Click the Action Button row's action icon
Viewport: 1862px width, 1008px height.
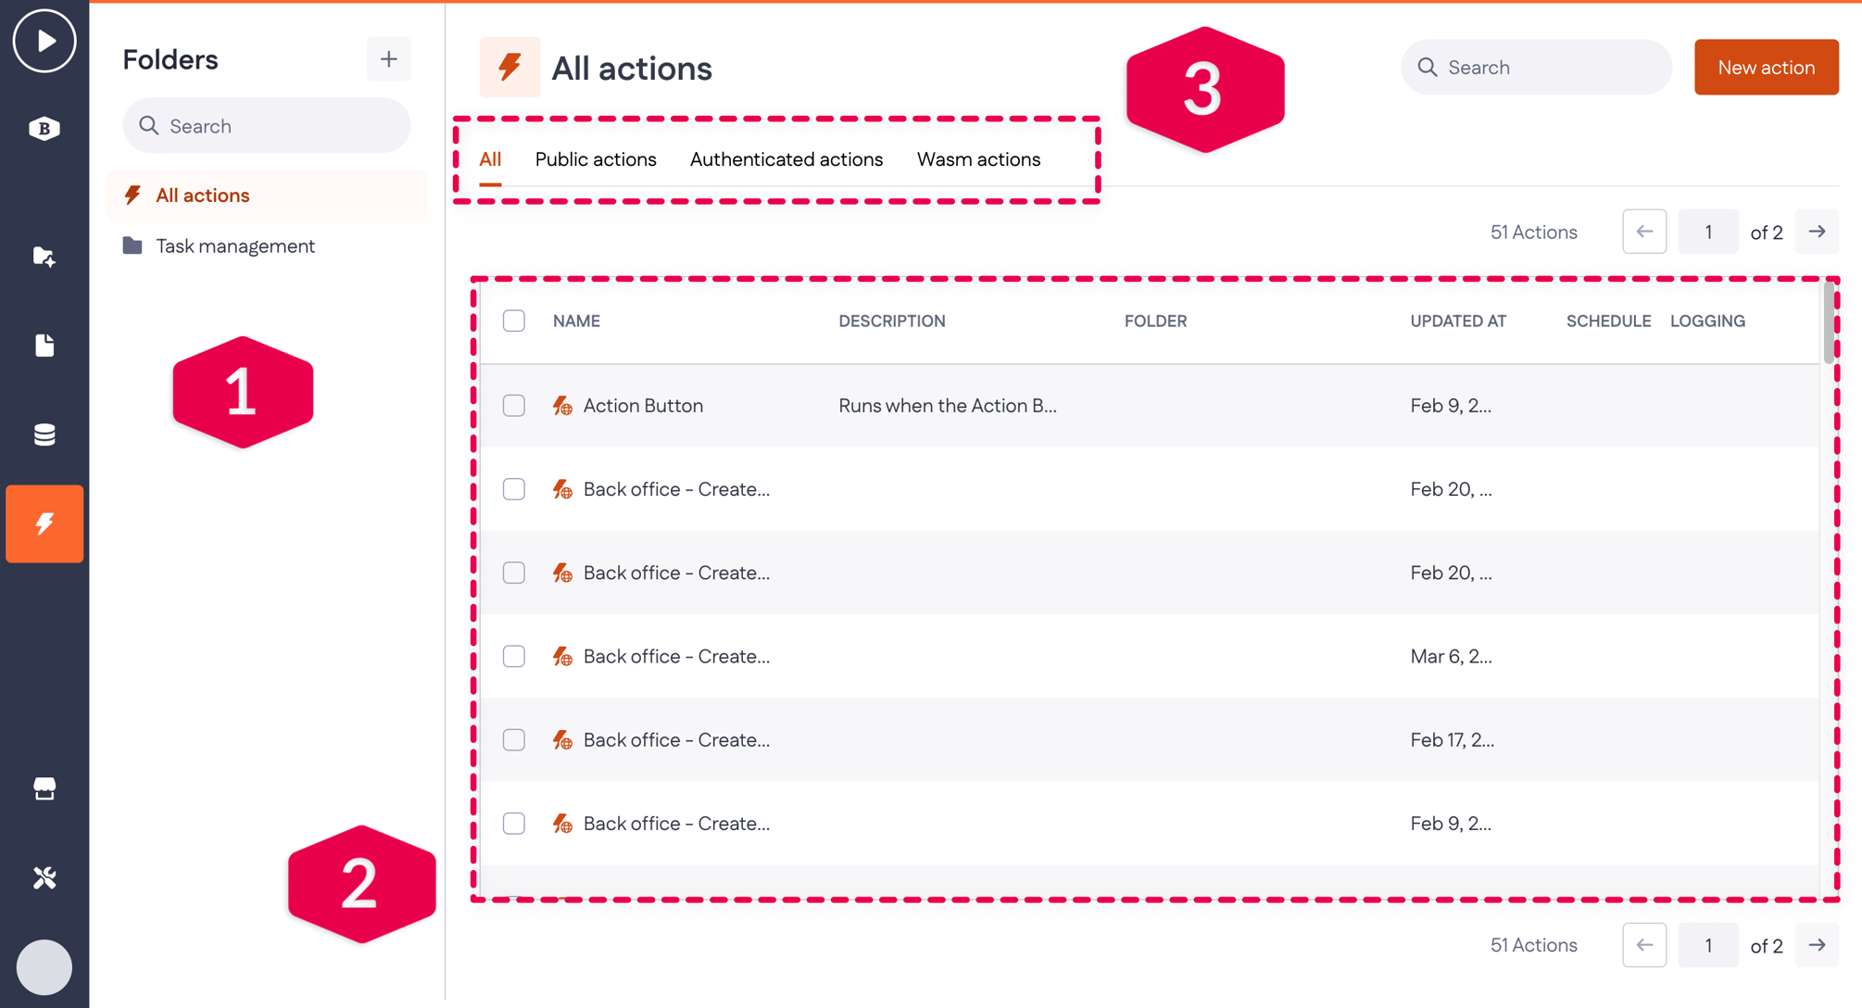tap(562, 406)
